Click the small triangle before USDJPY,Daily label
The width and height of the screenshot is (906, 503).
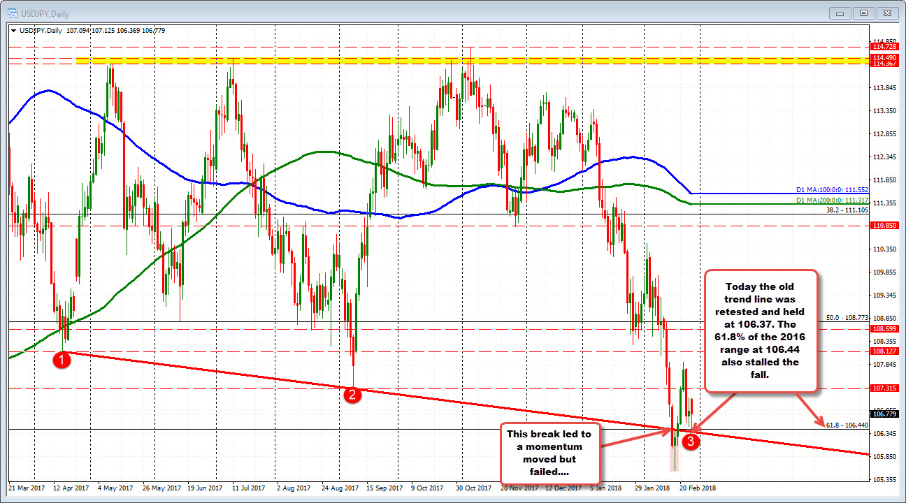pyautogui.click(x=12, y=31)
